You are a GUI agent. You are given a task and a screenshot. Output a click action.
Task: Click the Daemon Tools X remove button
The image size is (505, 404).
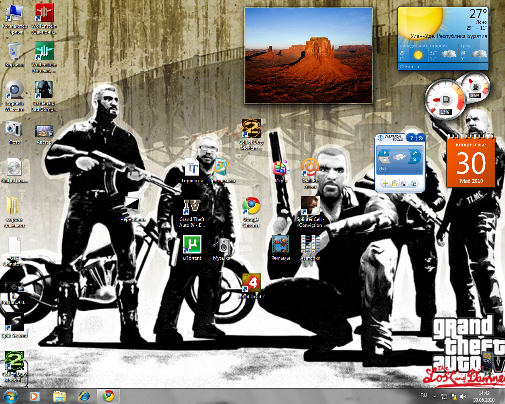(x=415, y=160)
